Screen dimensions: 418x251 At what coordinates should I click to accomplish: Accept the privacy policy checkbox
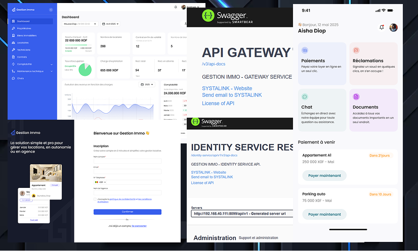click(95, 199)
